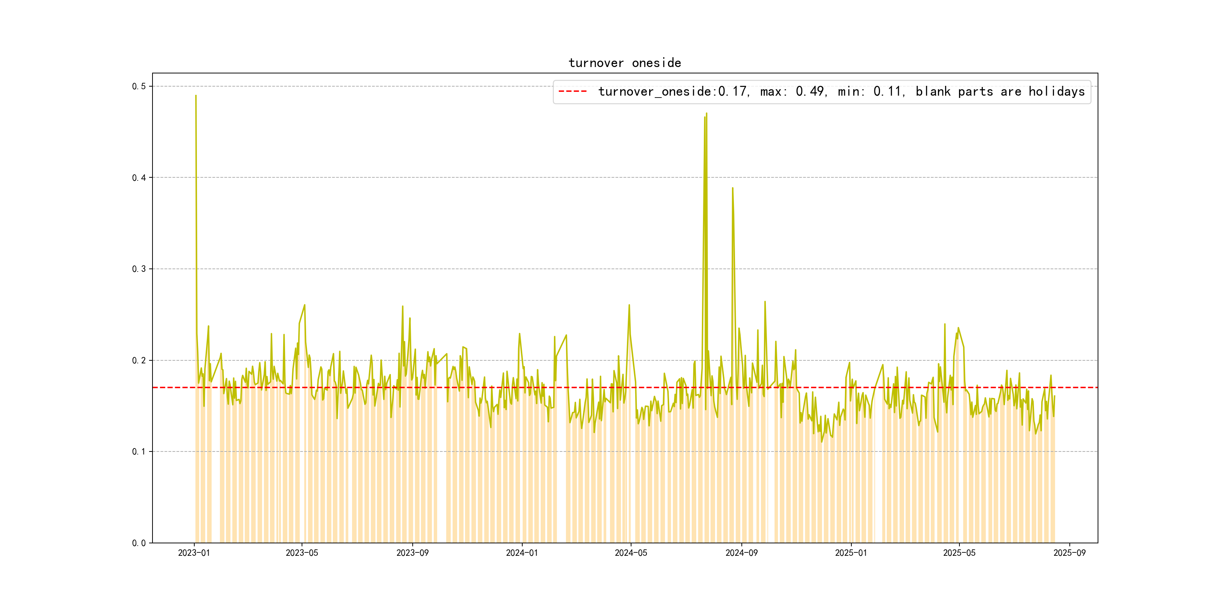
Task: Click the 2025-05 x-axis date label
Action: pos(959,553)
